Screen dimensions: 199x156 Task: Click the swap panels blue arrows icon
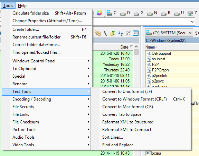click(121, 33)
